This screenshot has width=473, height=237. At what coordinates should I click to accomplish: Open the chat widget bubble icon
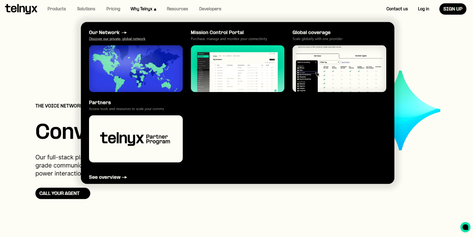(x=465, y=227)
